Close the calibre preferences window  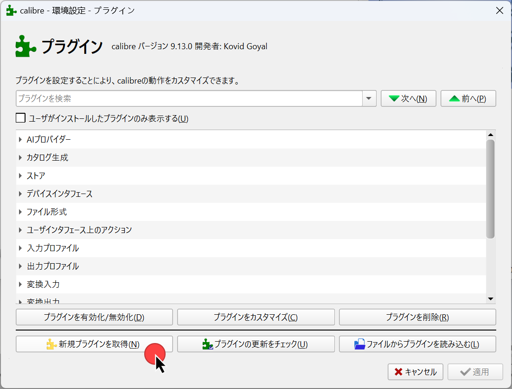click(499, 11)
